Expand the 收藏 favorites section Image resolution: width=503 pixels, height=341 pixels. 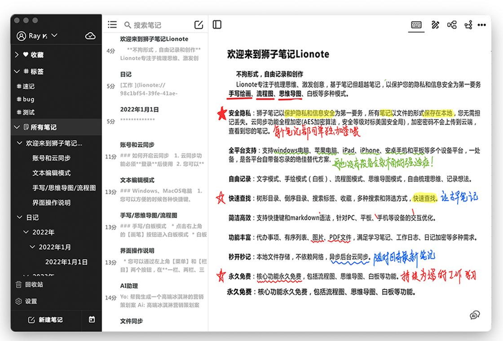click(17, 55)
